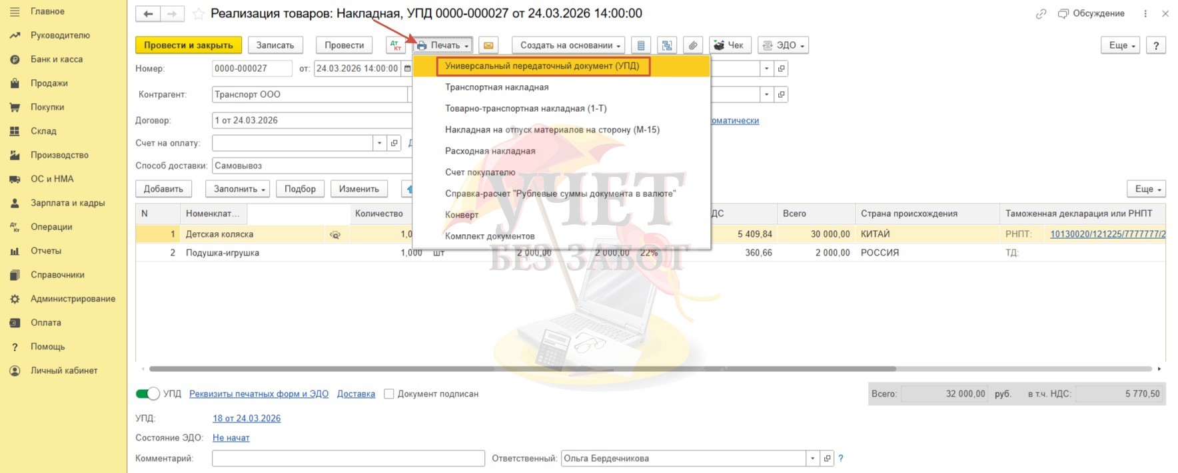Open Реквизиты печатных форм и ЭДО link
Screen dimensions: 1178x473
click(259, 394)
